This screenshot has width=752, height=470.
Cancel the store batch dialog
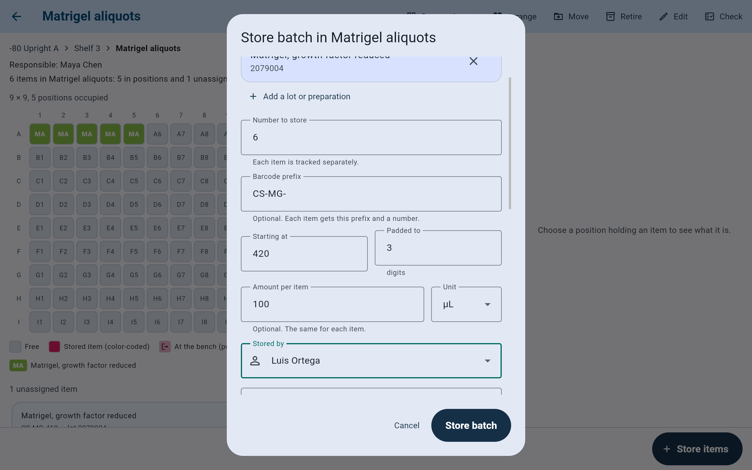(407, 425)
